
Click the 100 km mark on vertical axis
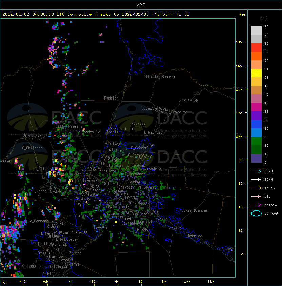(x=239, y=137)
